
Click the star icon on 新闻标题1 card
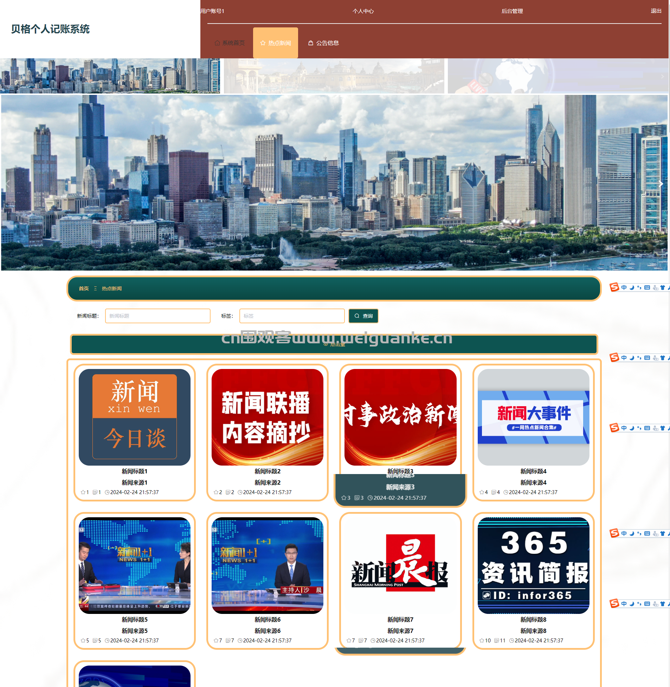83,492
